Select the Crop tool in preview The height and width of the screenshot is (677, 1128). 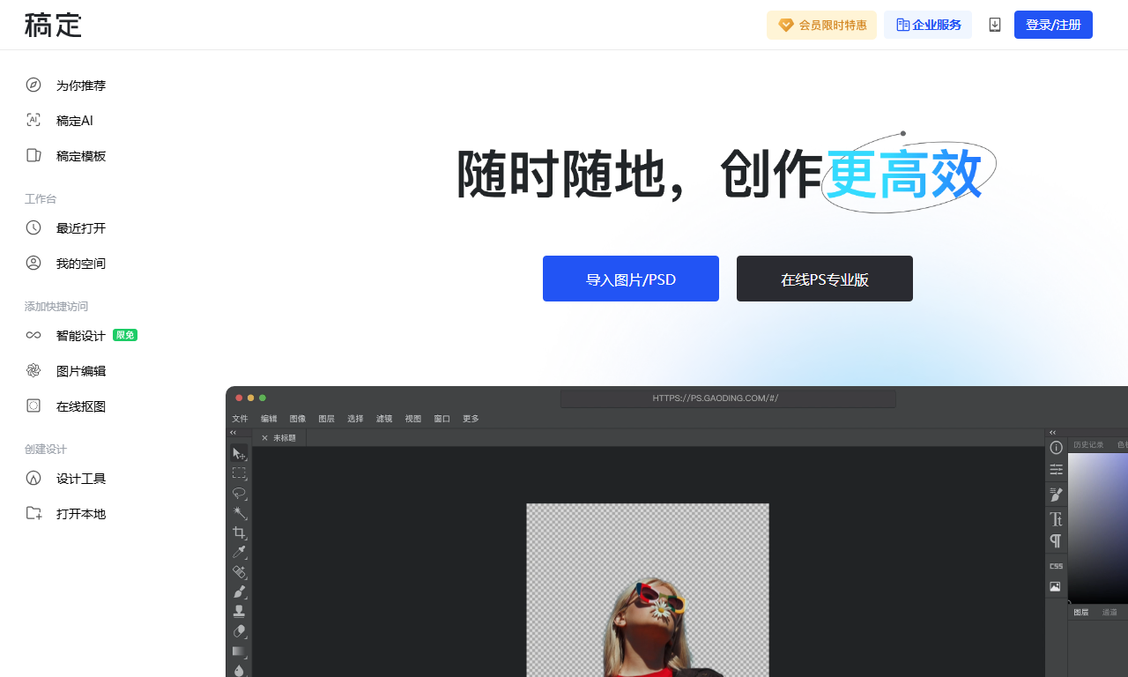tap(239, 532)
